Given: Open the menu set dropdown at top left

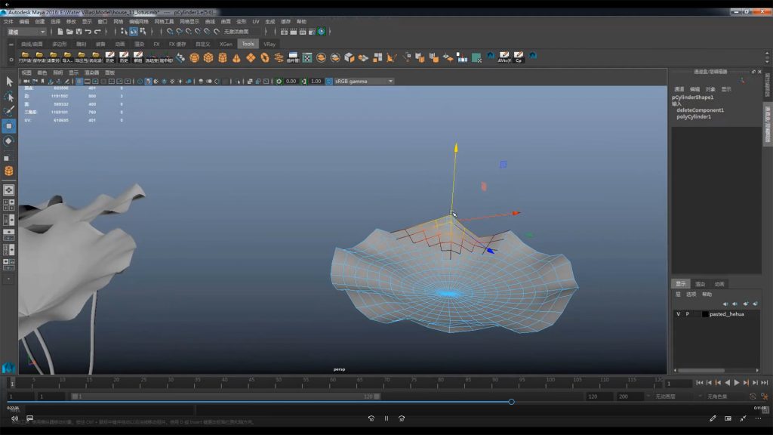Looking at the screenshot, I should (26, 32).
